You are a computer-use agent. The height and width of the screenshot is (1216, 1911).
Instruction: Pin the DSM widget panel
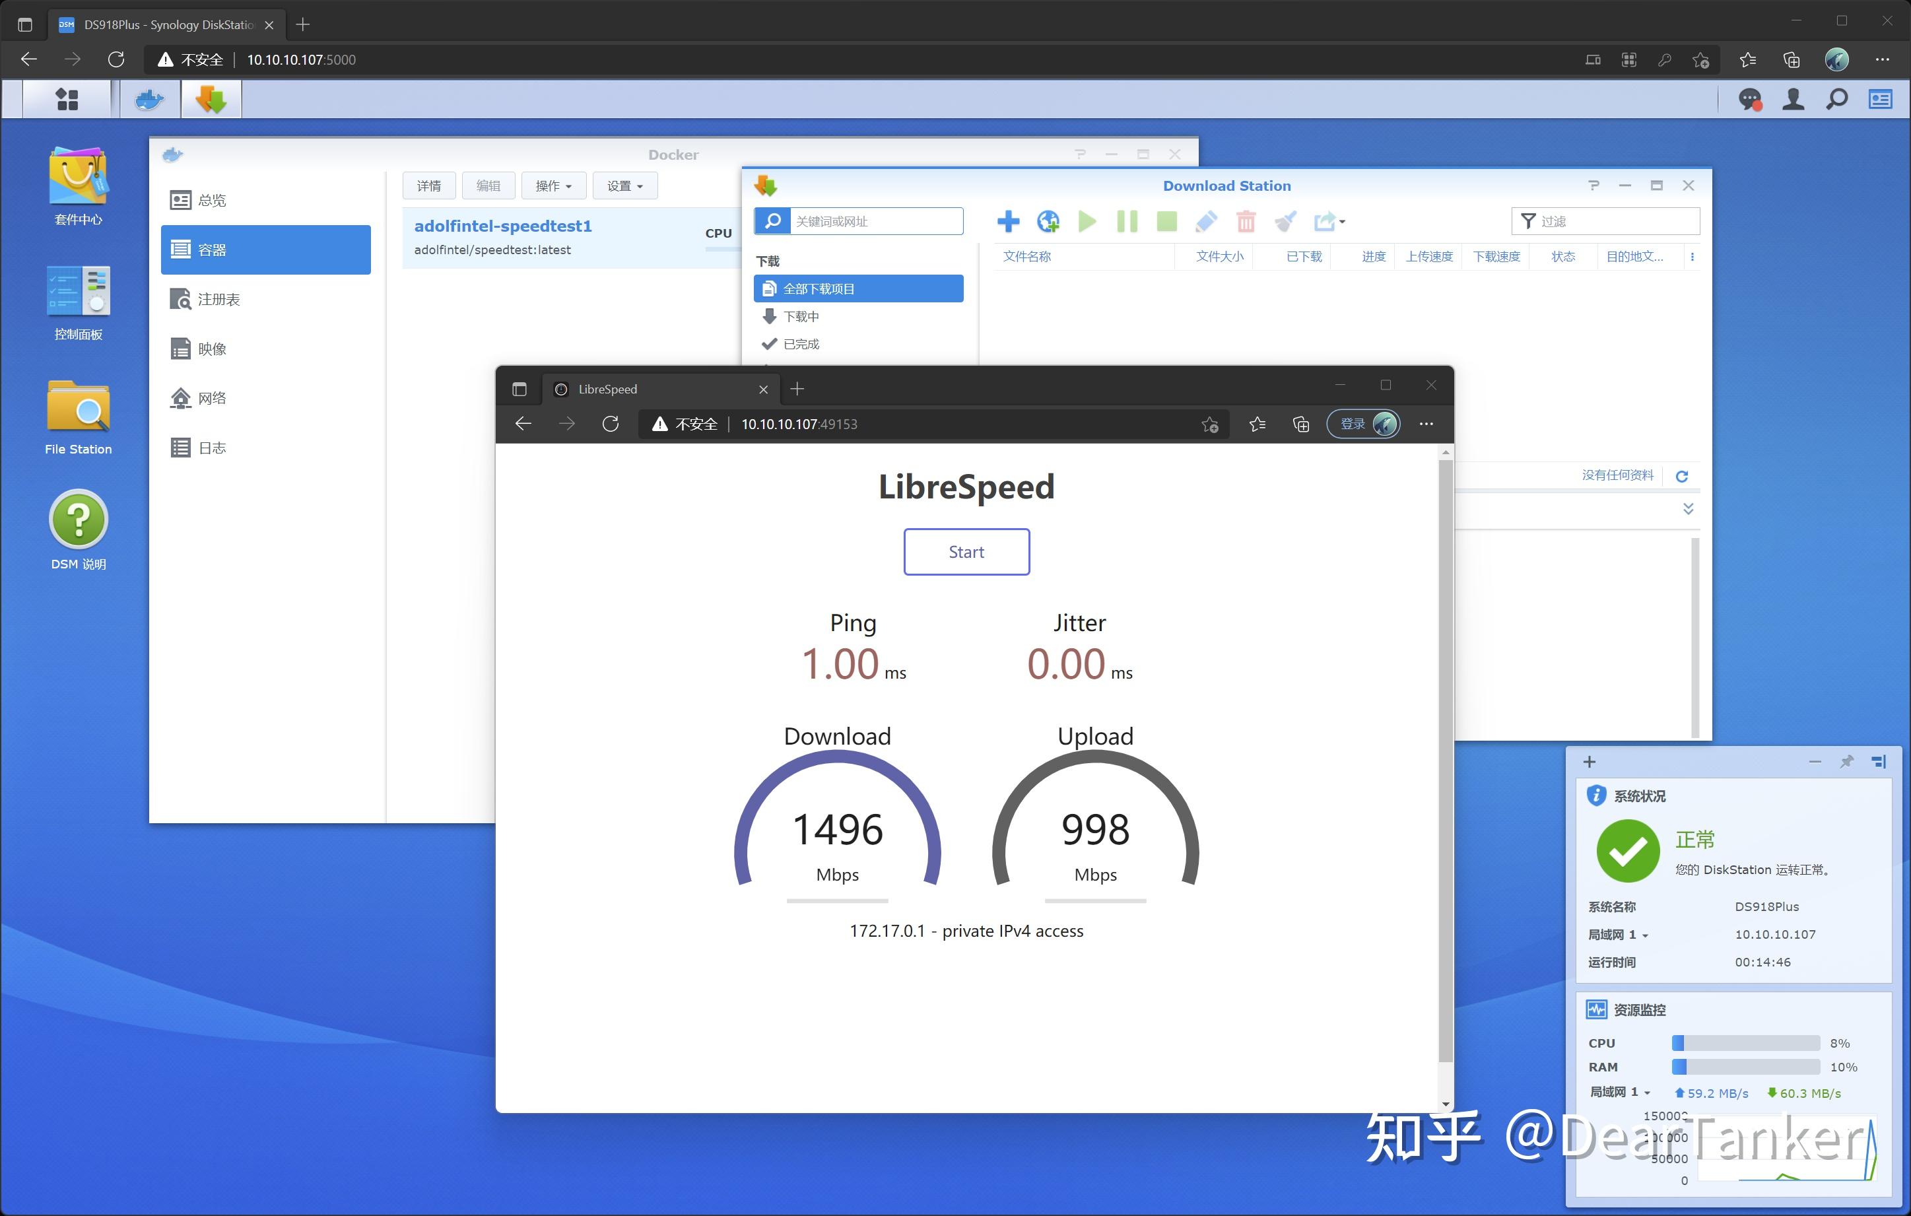click(x=1846, y=762)
